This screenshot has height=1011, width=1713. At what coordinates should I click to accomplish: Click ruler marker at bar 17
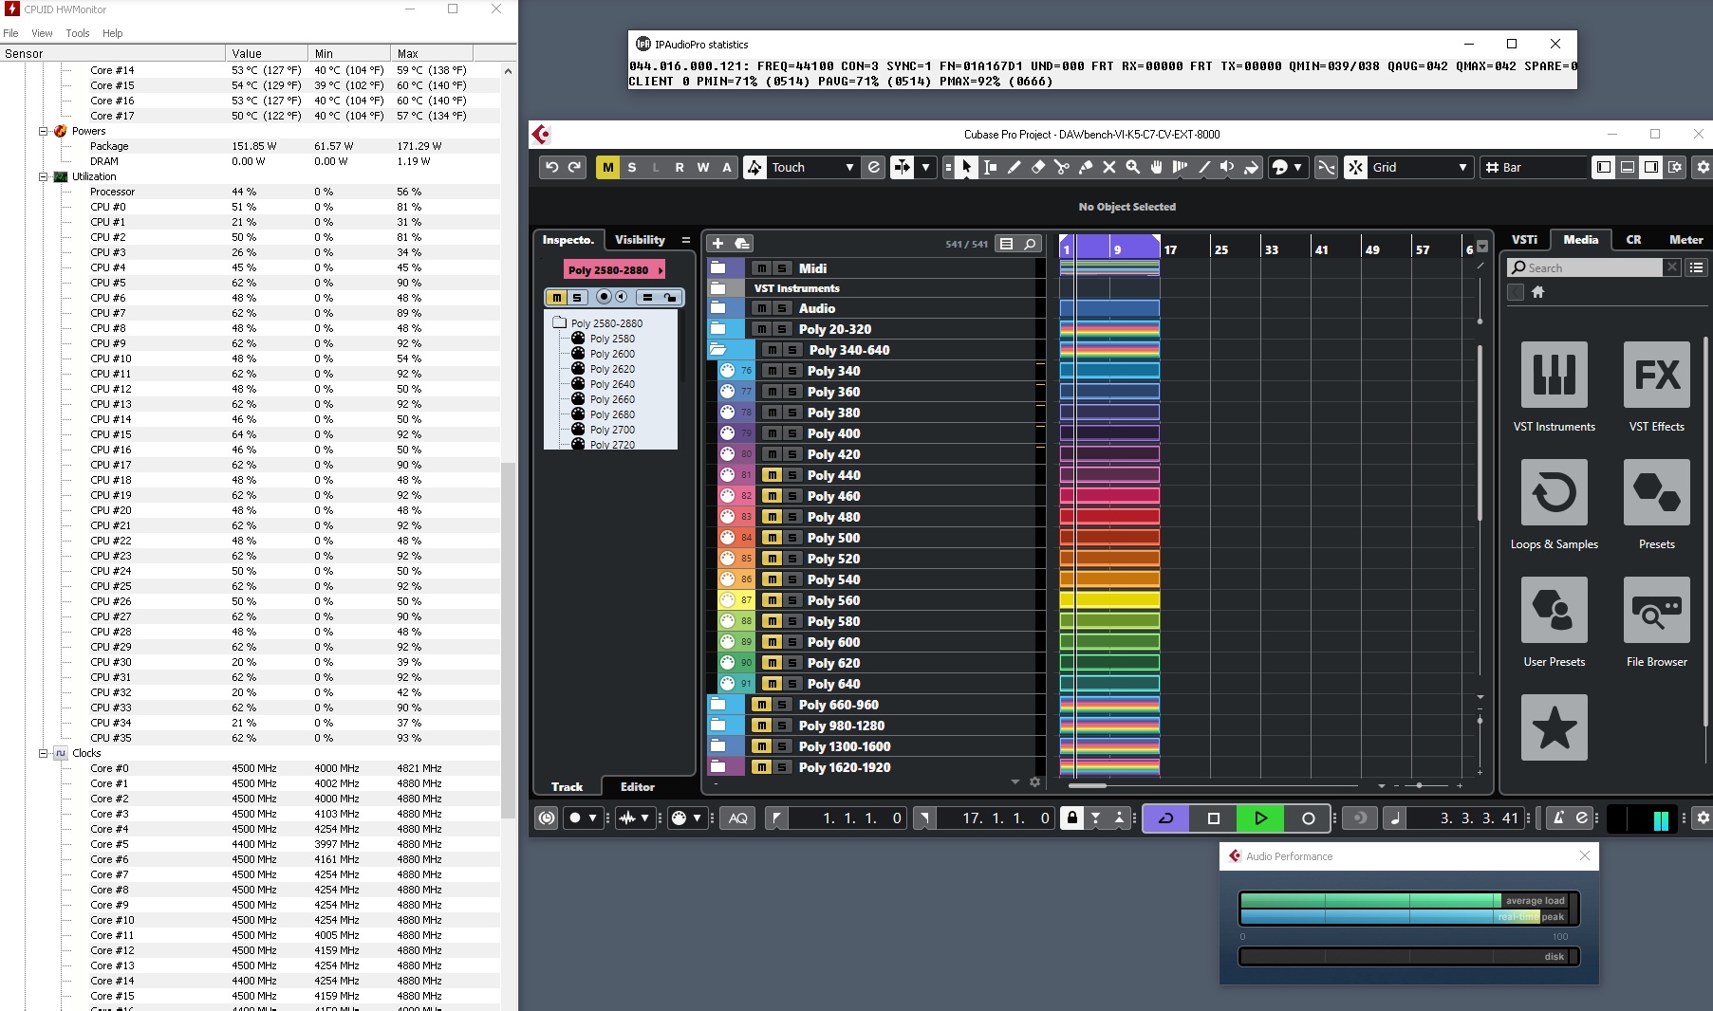click(1169, 249)
